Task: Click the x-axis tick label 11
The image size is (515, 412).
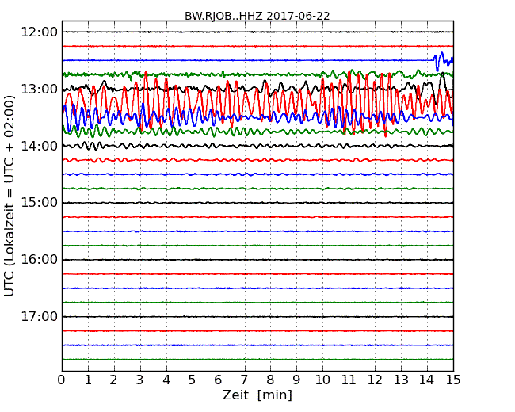Action: coord(349,380)
